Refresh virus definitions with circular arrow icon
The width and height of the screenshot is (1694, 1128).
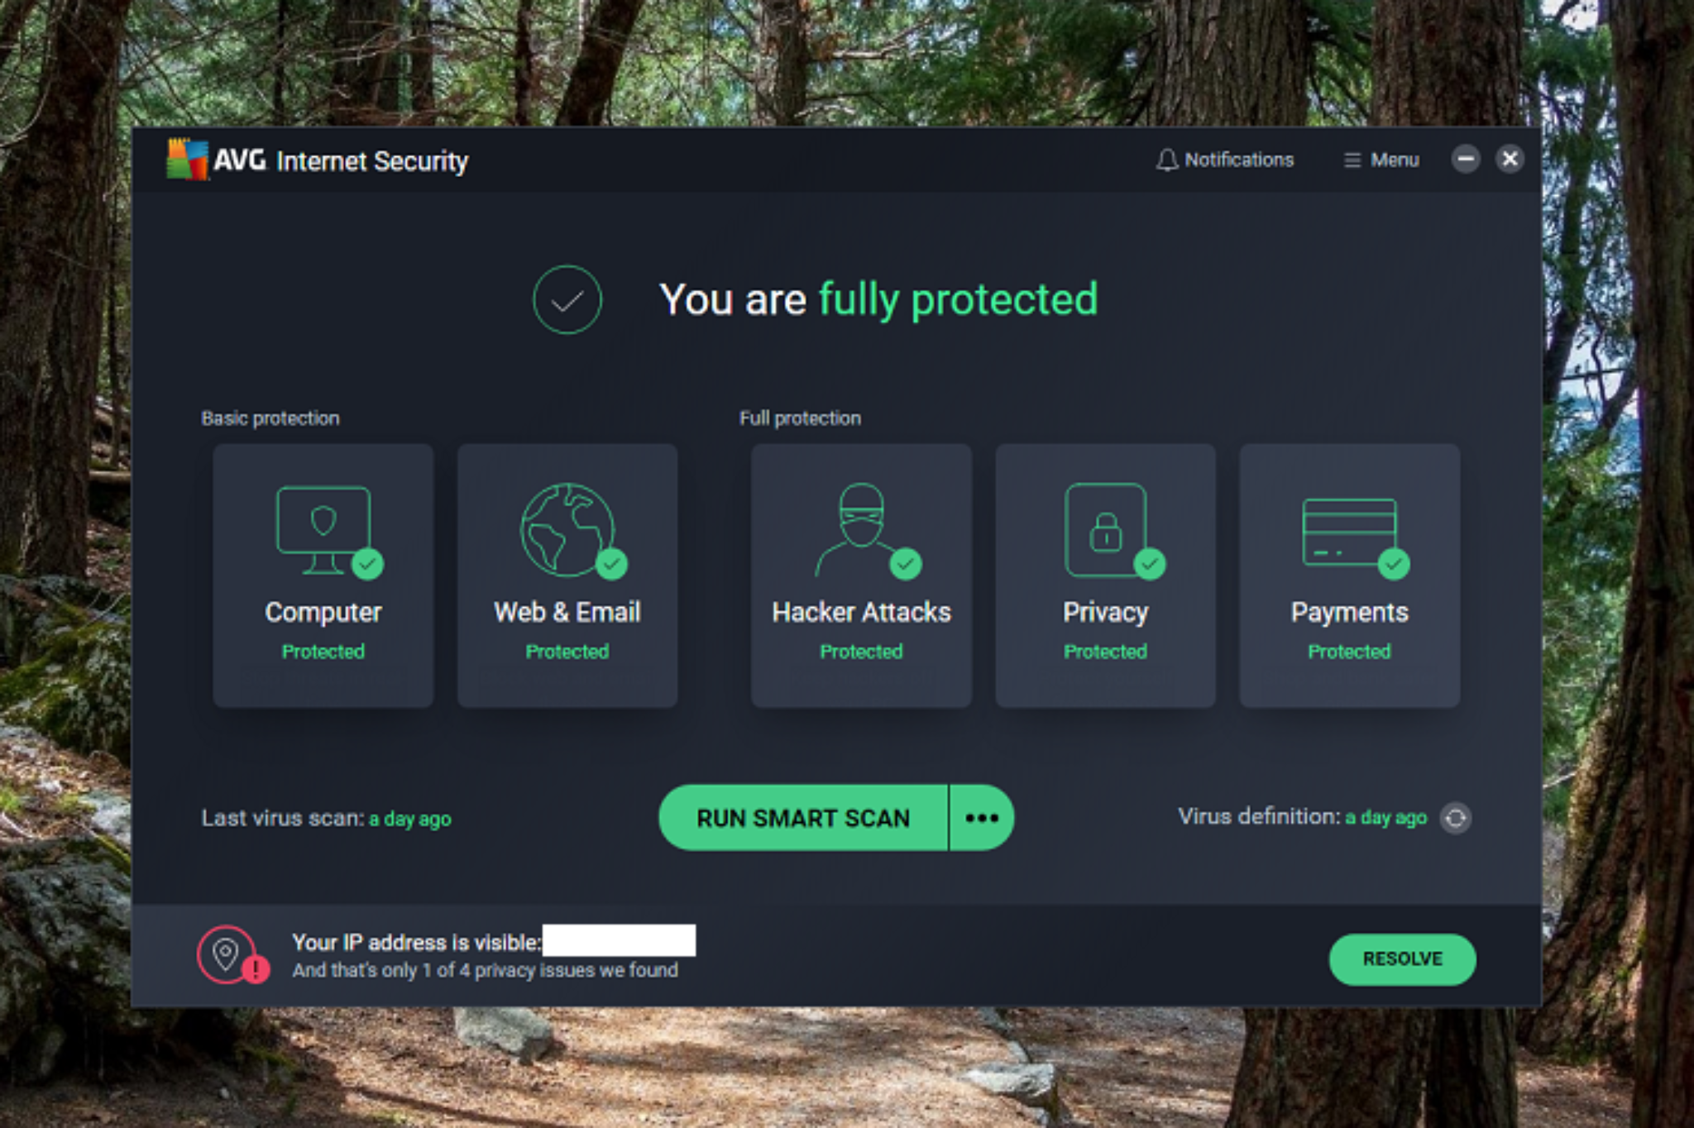(1455, 818)
